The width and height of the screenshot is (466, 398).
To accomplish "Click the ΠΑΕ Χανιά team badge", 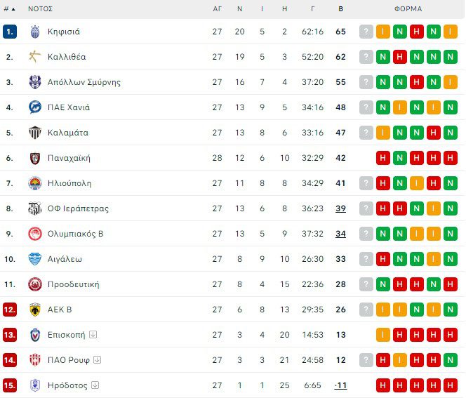I will tap(35, 107).
